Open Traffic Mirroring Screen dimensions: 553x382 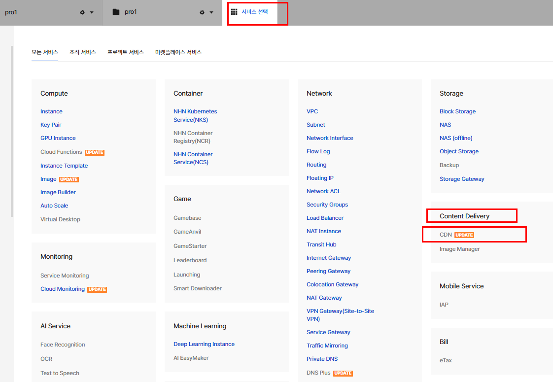327,346
